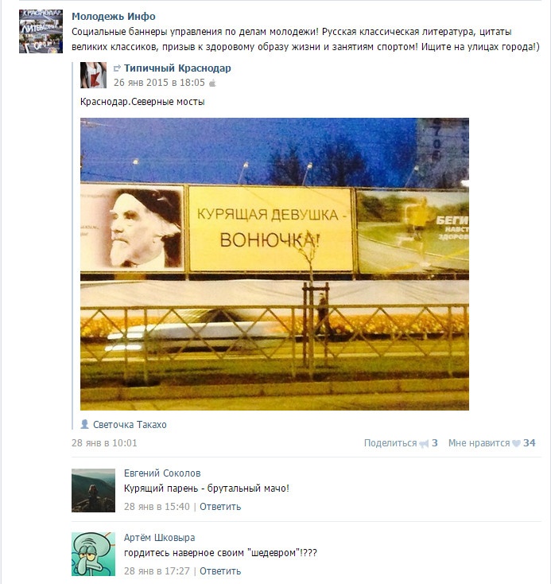Reply to Евгений Соколов's comment with Ответить
551x584 pixels.
[x=220, y=507]
